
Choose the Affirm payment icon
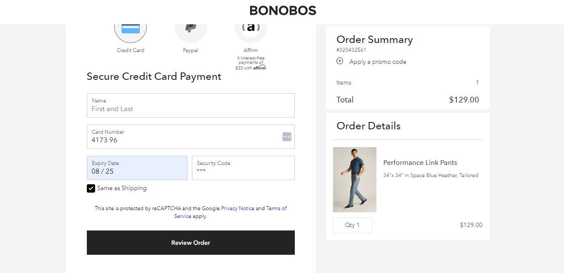coord(251,28)
